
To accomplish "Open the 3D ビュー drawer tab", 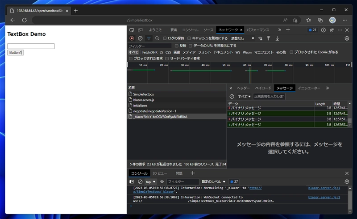I will (x=160, y=173).
